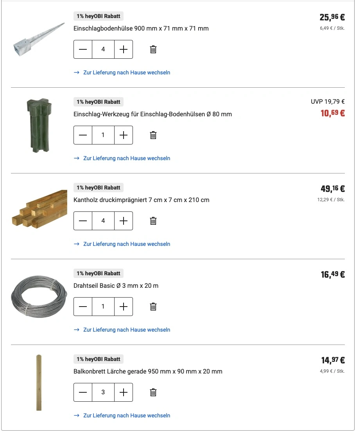The image size is (355, 435).
Task: Increase Drahtseil Basic quantity with plus
Action: pos(124,307)
